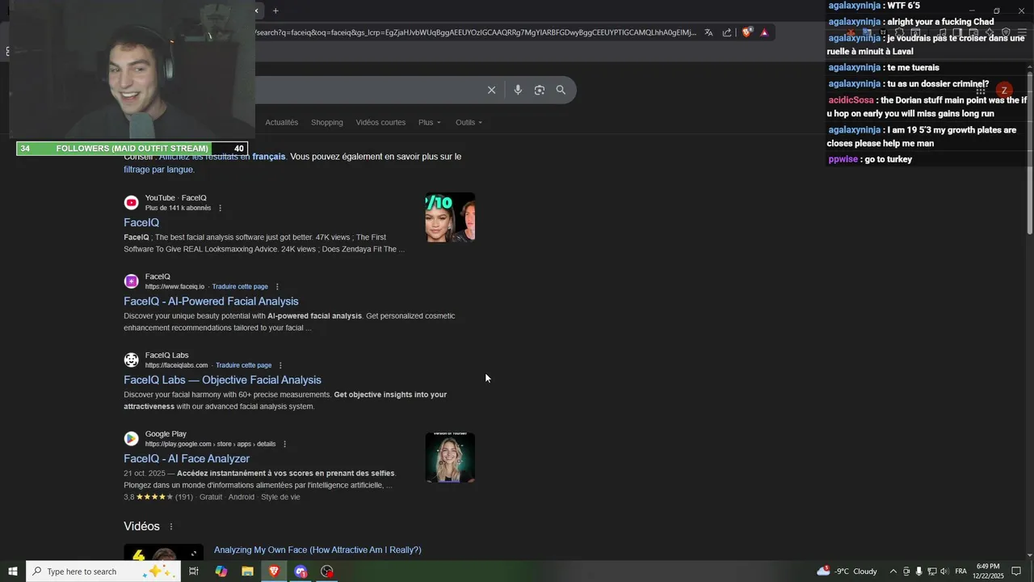Viewport: 1034px width, 582px height.
Task: Switch to Shopping results tab
Action: click(x=327, y=122)
